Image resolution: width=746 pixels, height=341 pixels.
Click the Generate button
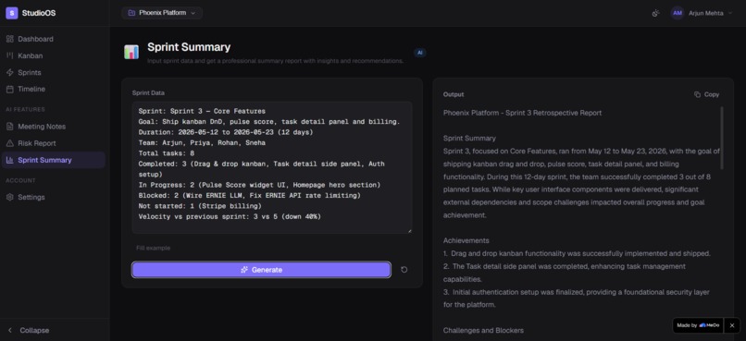261,270
